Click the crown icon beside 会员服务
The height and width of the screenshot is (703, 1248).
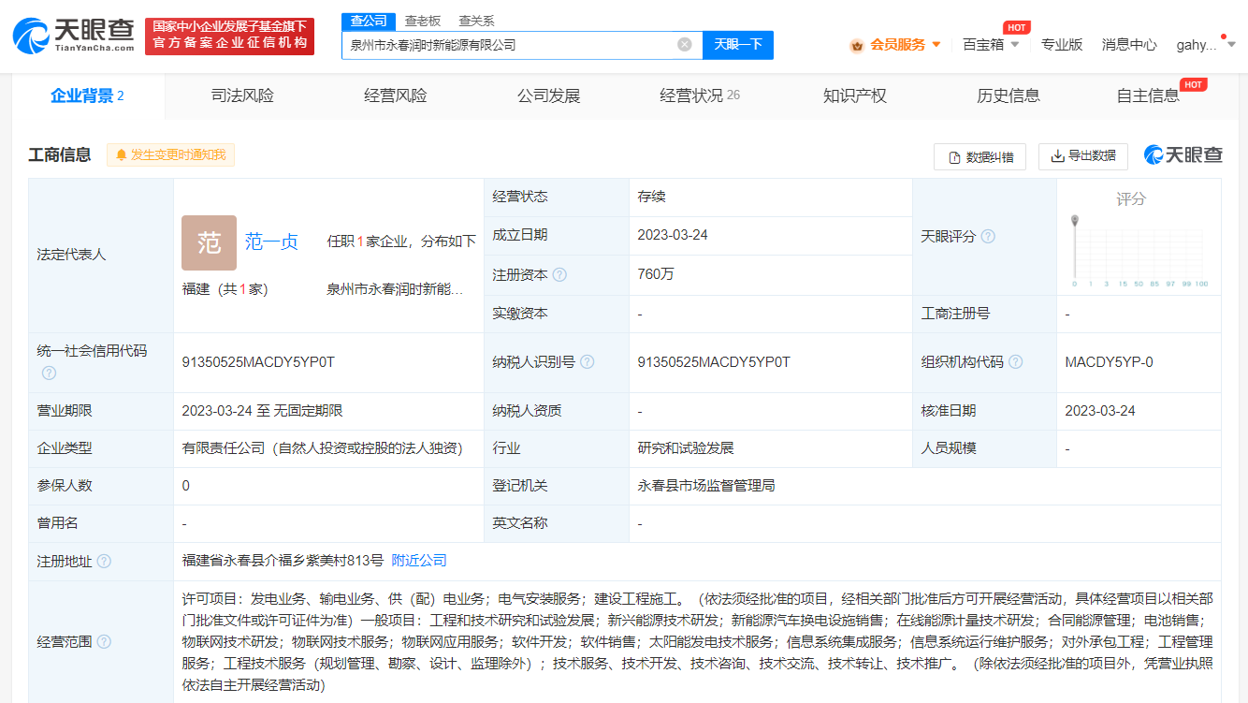[x=858, y=44]
